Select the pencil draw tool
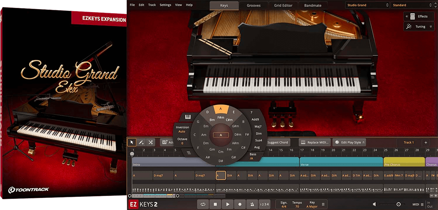Viewport: 438px width, 210px height. click(x=141, y=142)
